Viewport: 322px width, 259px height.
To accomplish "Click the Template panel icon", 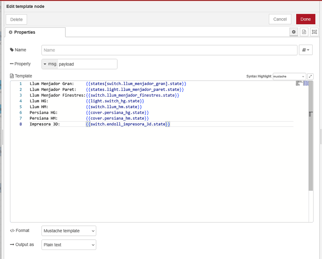I will pyautogui.click(x=12, y=76).
